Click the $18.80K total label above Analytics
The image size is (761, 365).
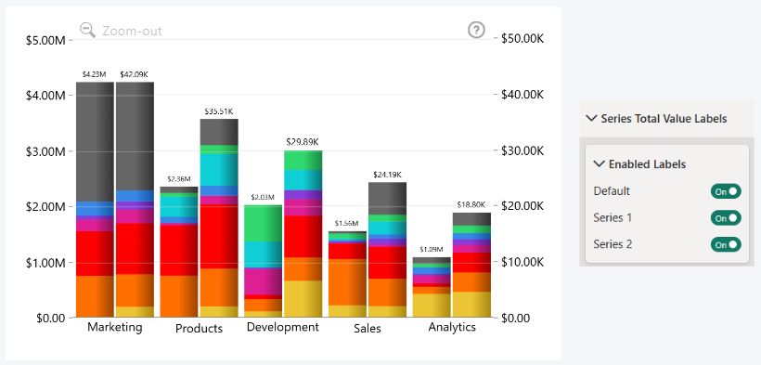click(x=471, y=204)
